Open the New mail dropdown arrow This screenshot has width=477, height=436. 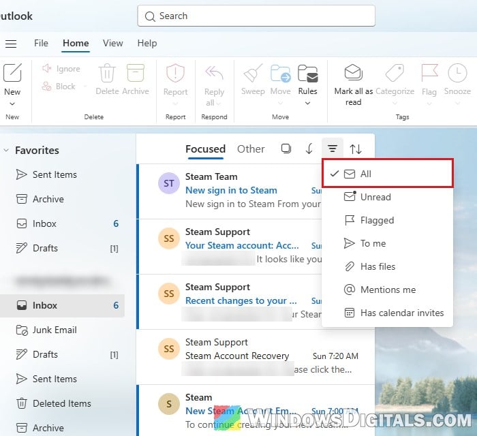12,104
